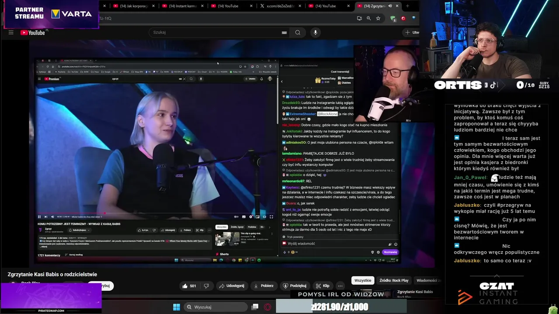Viewport: 559px width, 314px height.
Task: Go to the YouTube home logo
Action: (x=33, y=32)
